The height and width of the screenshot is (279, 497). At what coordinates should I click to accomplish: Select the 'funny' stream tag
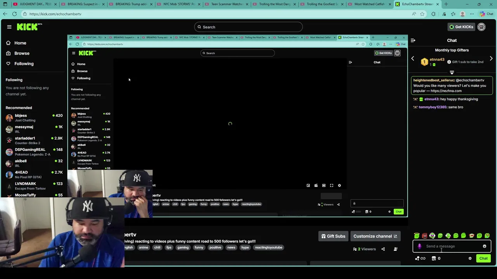point(199,247)
